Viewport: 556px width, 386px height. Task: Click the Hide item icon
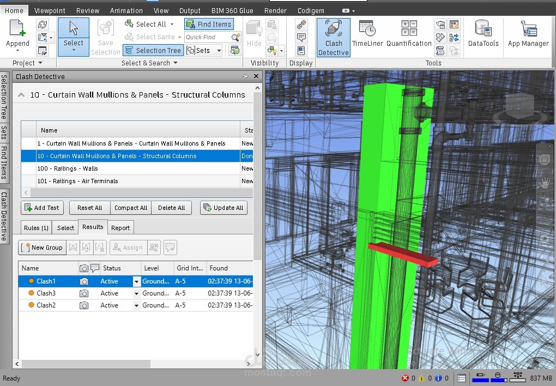point(254,28)
